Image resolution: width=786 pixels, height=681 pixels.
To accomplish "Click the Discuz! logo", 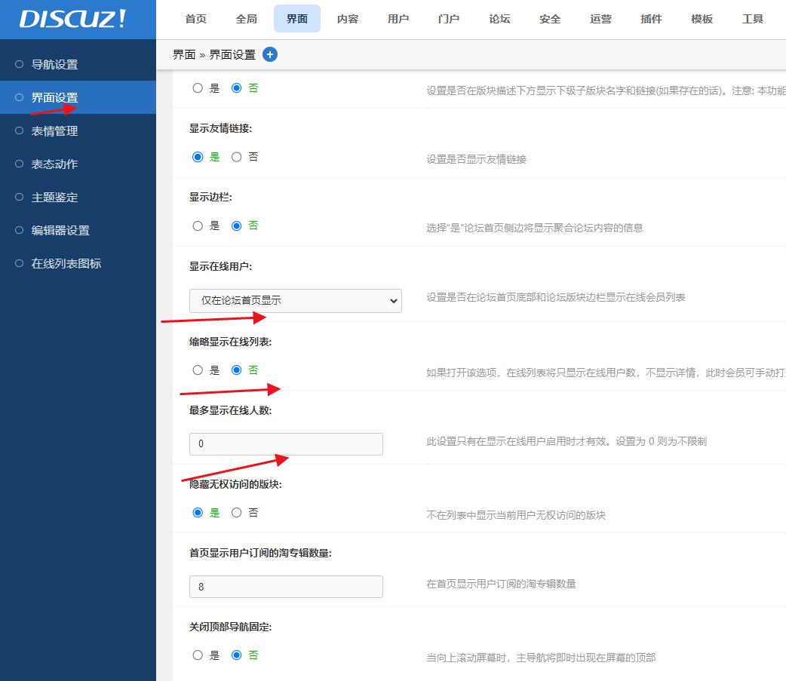I will [x=72, y=20].
